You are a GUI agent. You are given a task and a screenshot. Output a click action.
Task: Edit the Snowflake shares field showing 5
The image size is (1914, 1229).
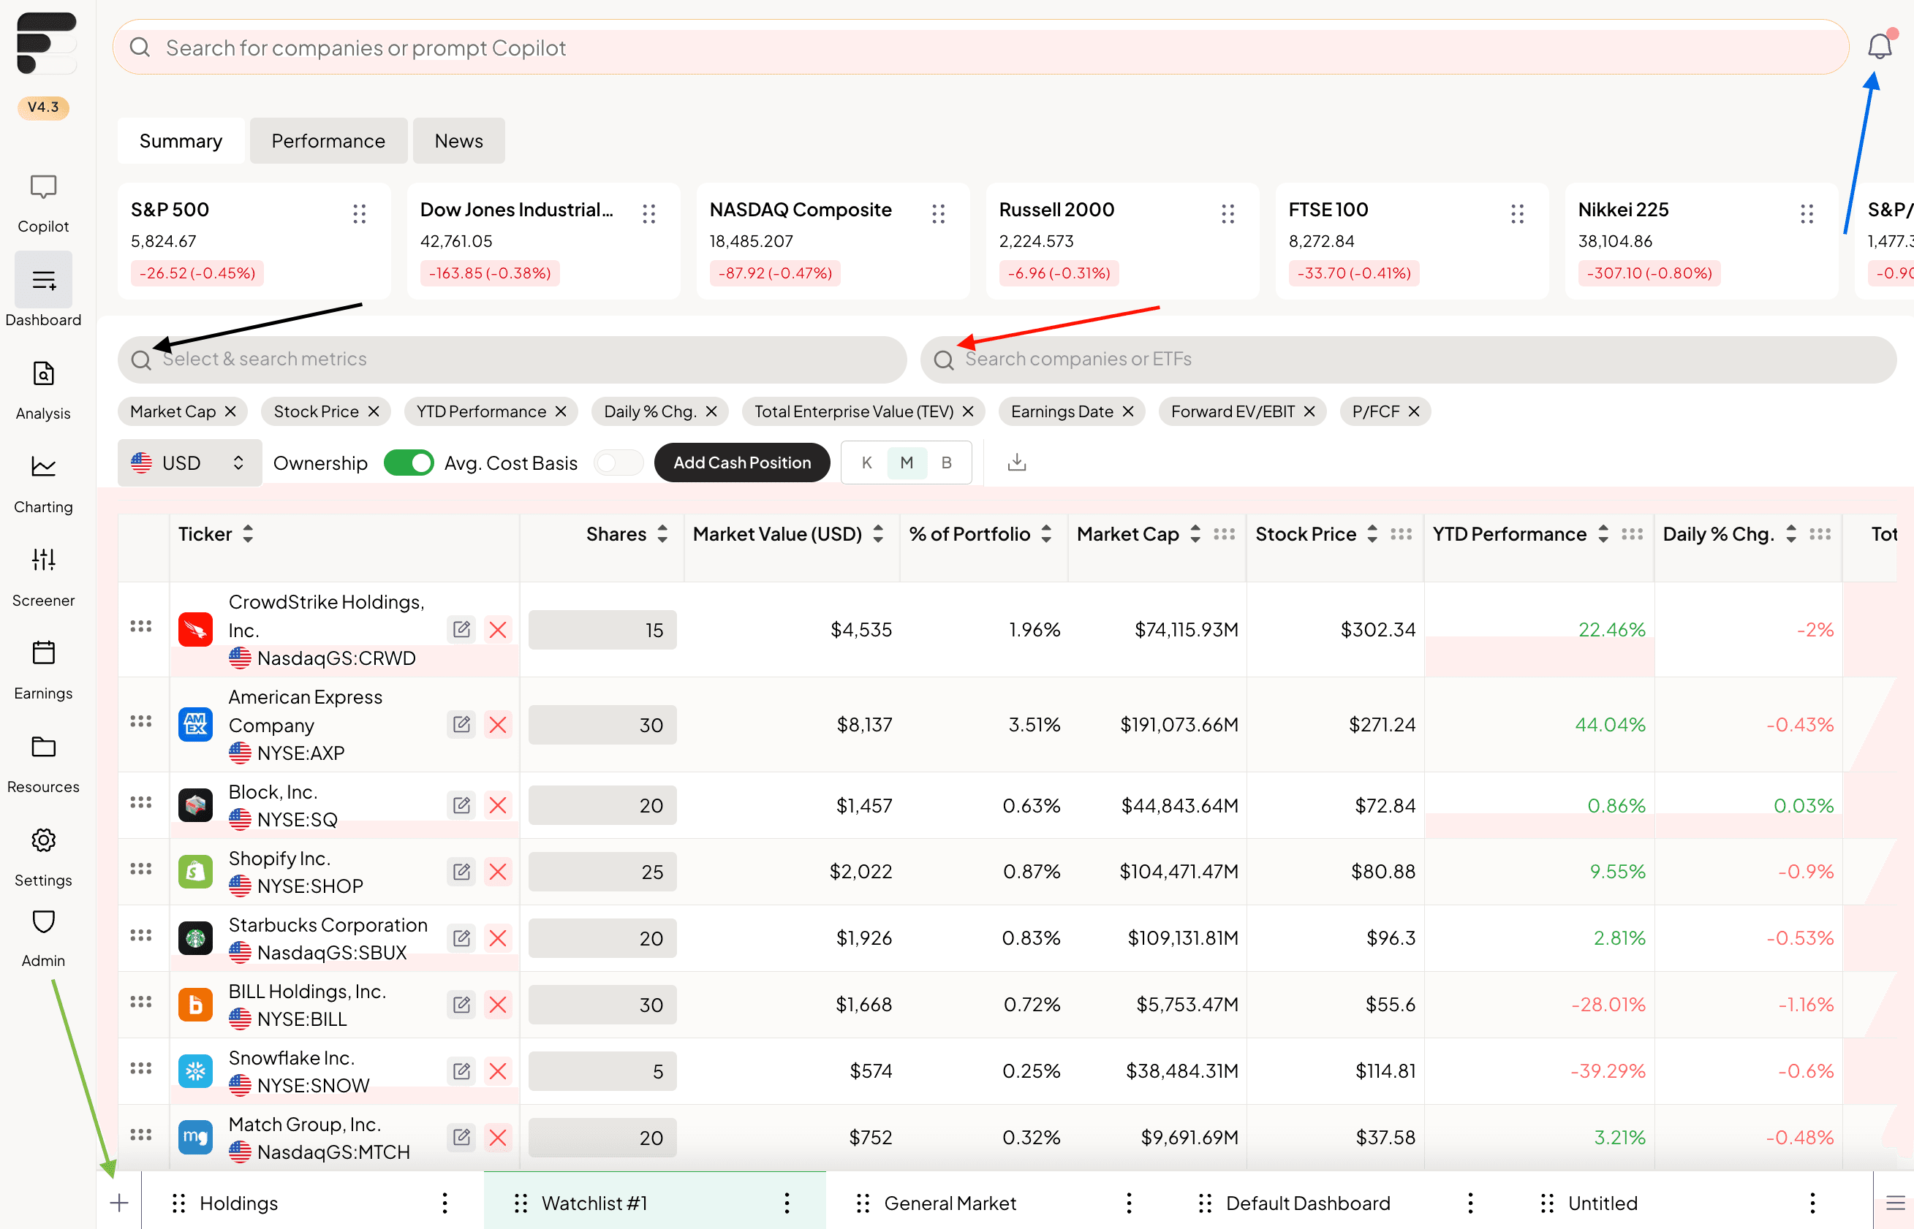click(602, 1071)
